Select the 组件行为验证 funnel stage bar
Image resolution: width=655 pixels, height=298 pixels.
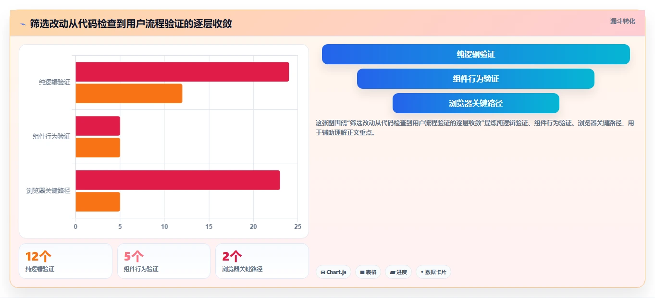476,79
